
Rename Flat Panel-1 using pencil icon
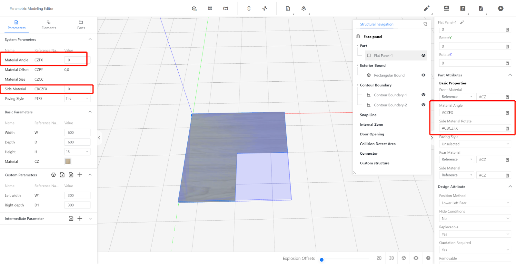[462, 23]
